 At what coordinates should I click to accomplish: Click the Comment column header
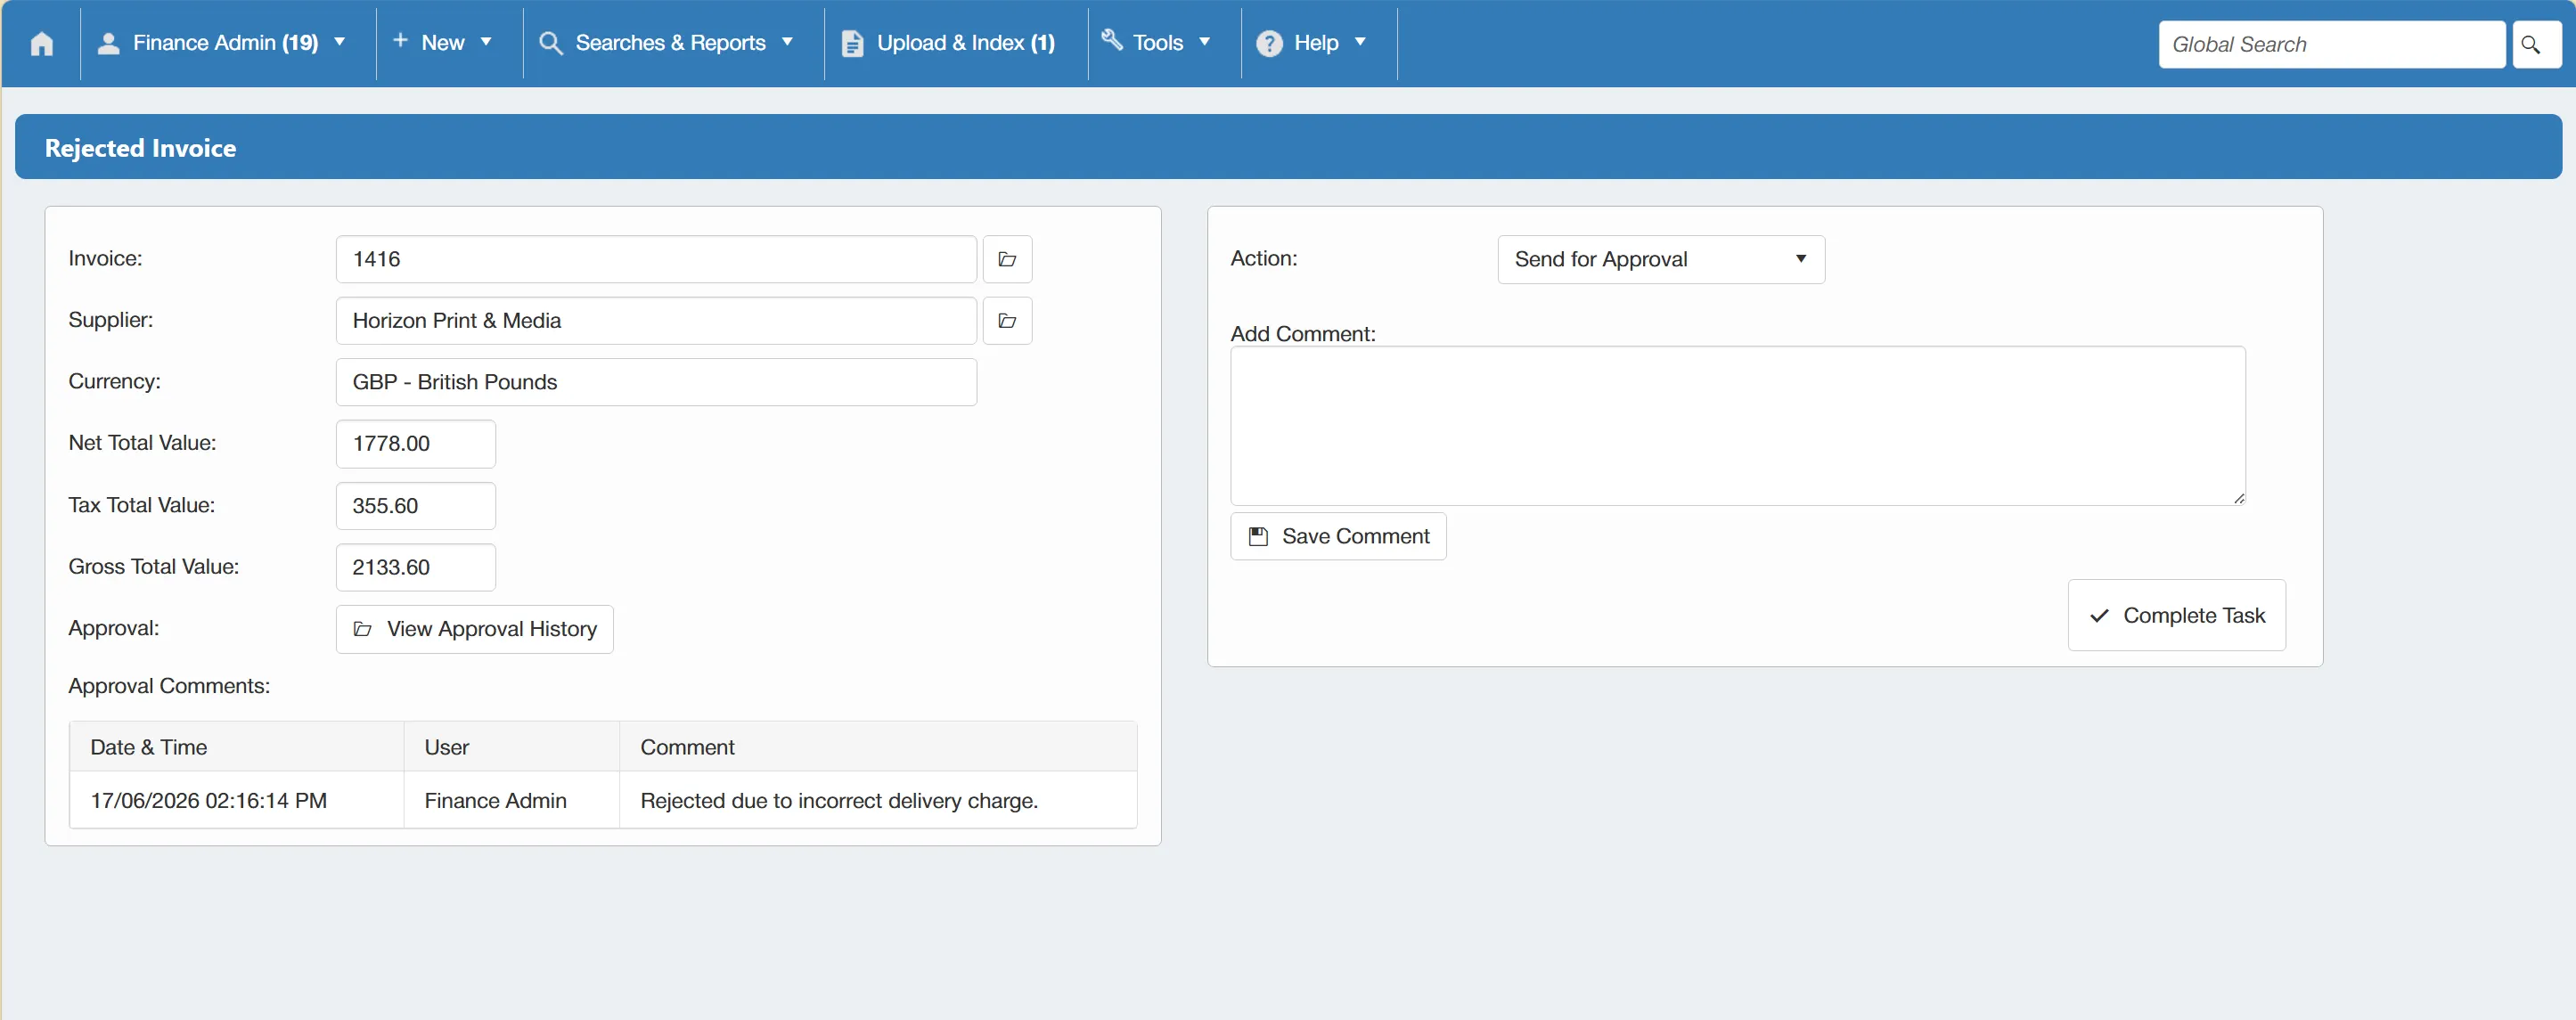tap(878, 747)
